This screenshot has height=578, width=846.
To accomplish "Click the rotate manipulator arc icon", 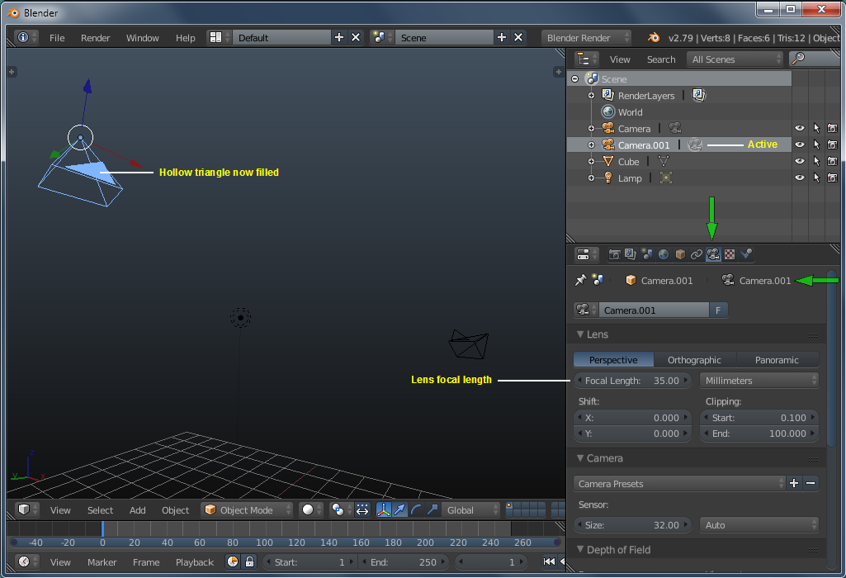I will pyautogui.click(x=416, y=509).
